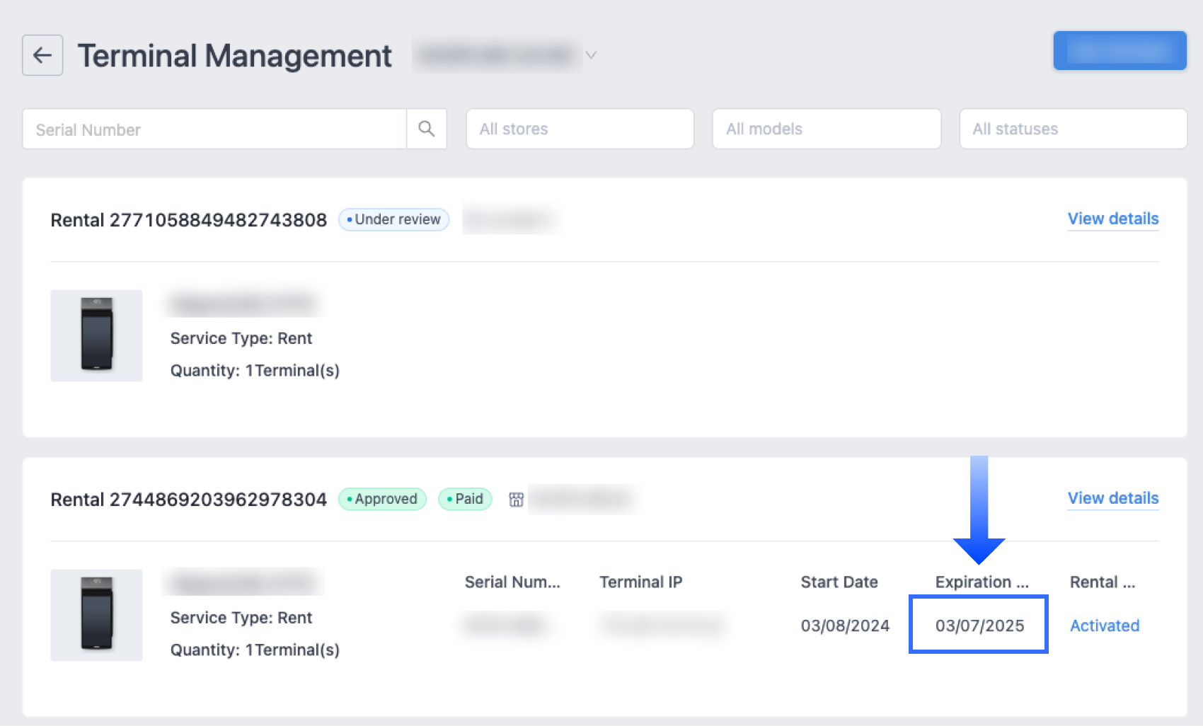The height and width of the screenshot is (726, 1203).
Task: Click the blue button at top right
Action: pyautogui.click(x=1119, y=51)
